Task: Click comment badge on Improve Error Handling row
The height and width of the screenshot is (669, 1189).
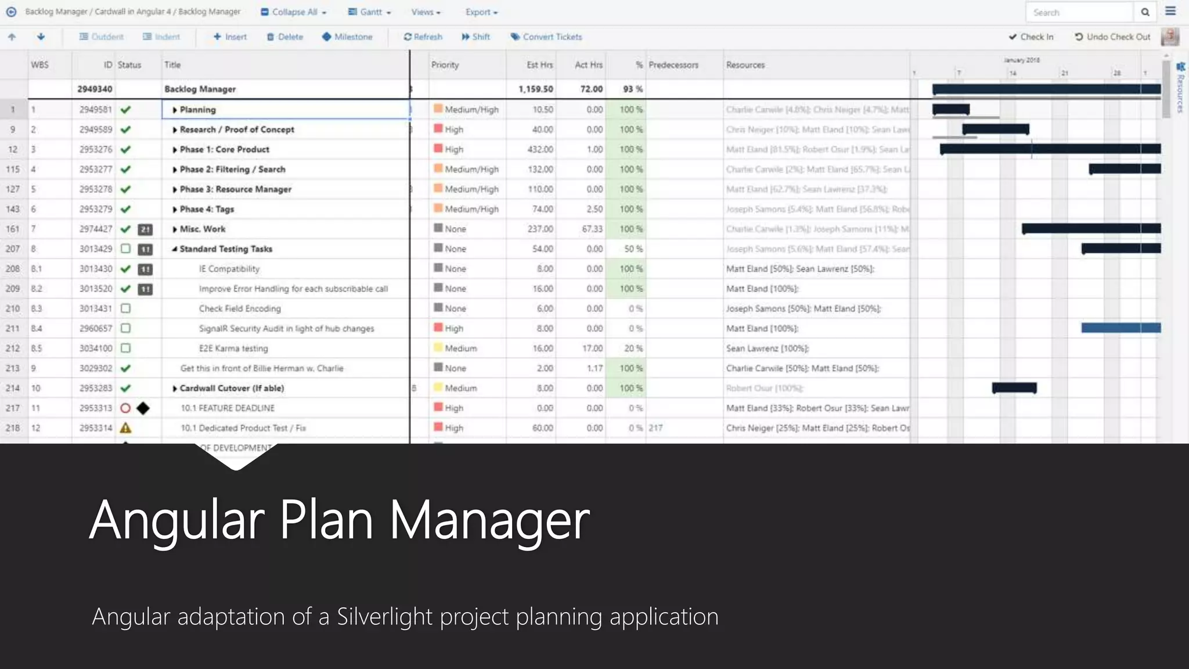Action: 145,289
